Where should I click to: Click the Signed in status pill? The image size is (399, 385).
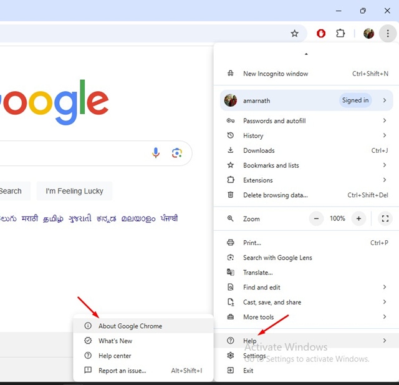click(x=355, y=100)
